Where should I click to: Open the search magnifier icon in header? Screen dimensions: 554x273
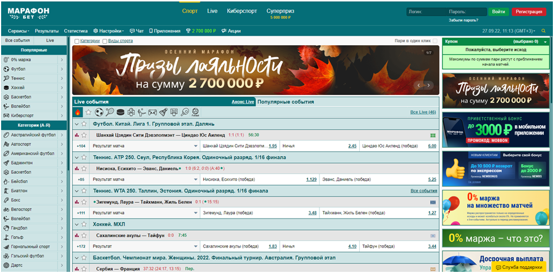click(543, 31)
